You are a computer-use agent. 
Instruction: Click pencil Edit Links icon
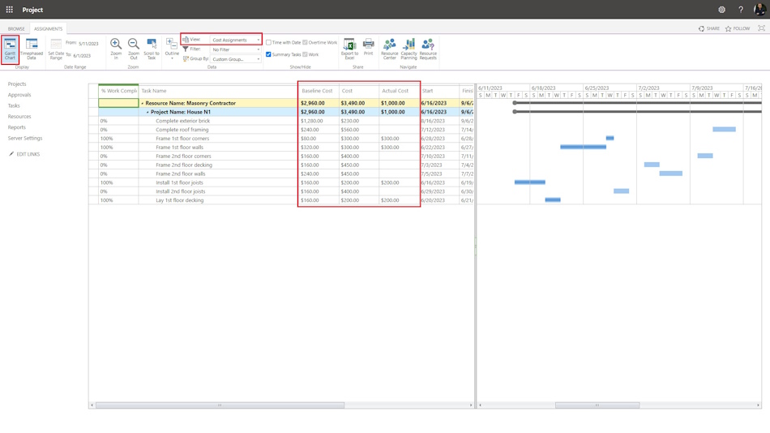(12, 154)
